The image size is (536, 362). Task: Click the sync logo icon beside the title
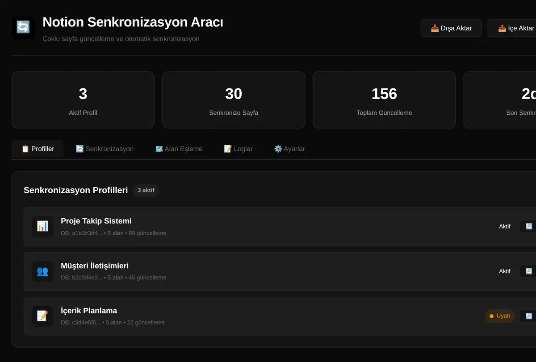(23, 28)
